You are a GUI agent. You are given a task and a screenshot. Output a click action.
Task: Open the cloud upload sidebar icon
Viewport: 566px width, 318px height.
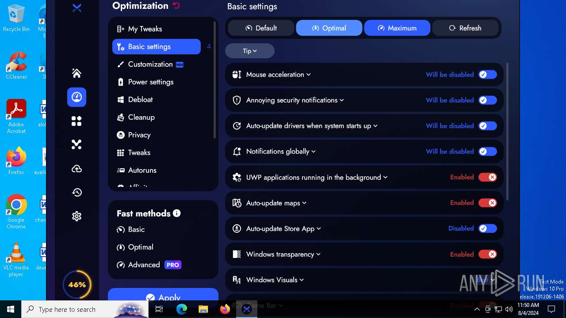tap(76, 169)
